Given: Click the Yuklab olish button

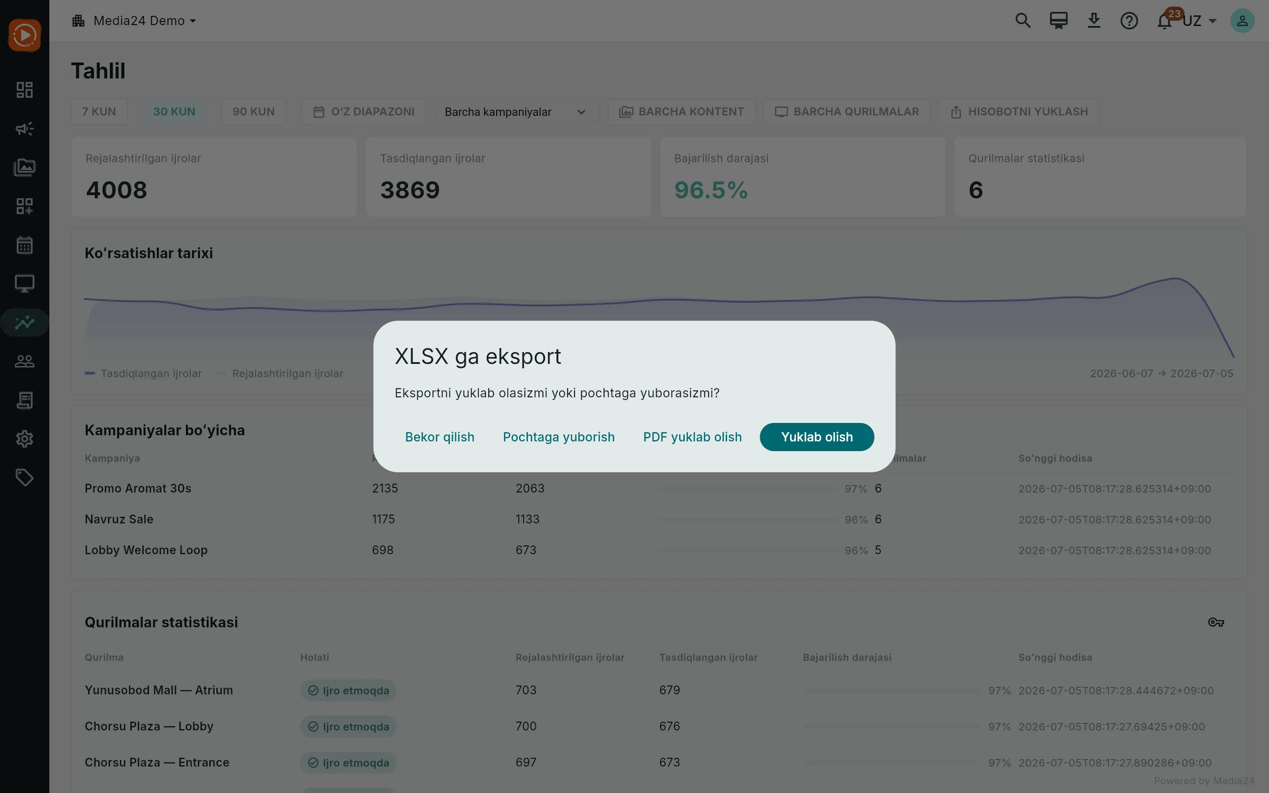Looking at the screenshot, I should [x=816, y=437].
